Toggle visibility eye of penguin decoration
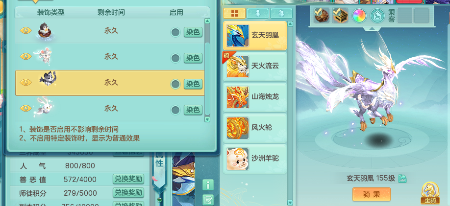 point(26,30)
